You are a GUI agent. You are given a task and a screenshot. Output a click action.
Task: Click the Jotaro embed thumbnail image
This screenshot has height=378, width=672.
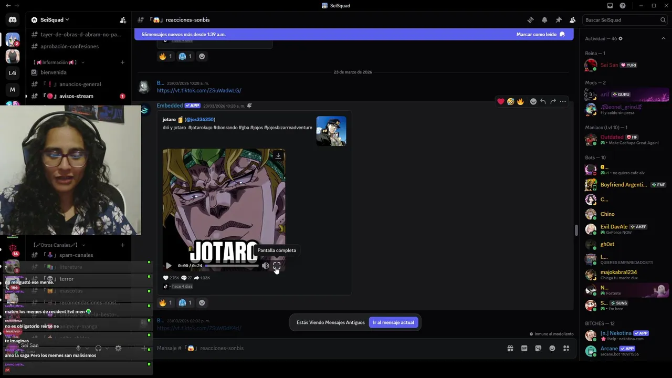[331, 131]
